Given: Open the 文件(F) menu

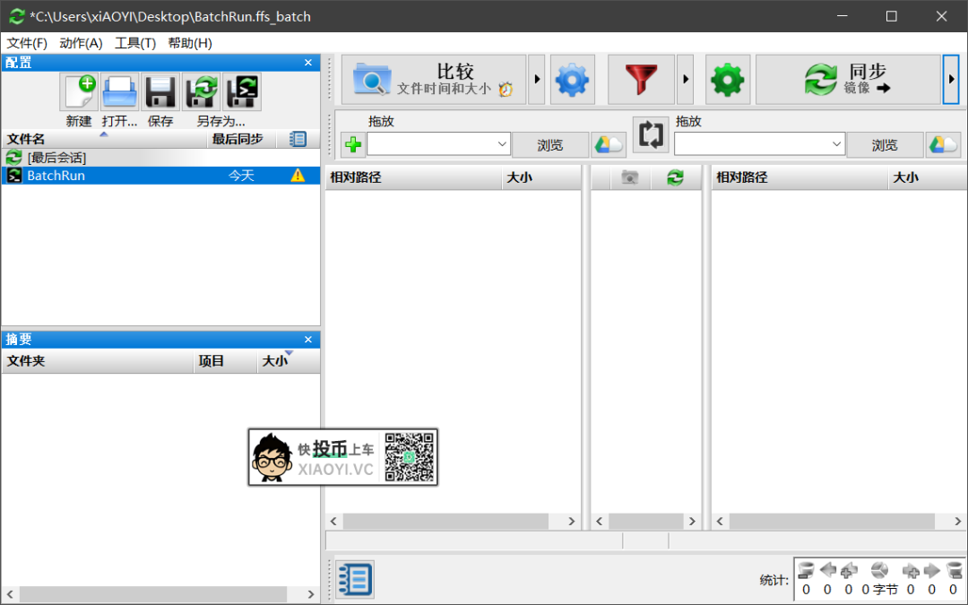Looking at the screenshot, I should tap(27, 43).
